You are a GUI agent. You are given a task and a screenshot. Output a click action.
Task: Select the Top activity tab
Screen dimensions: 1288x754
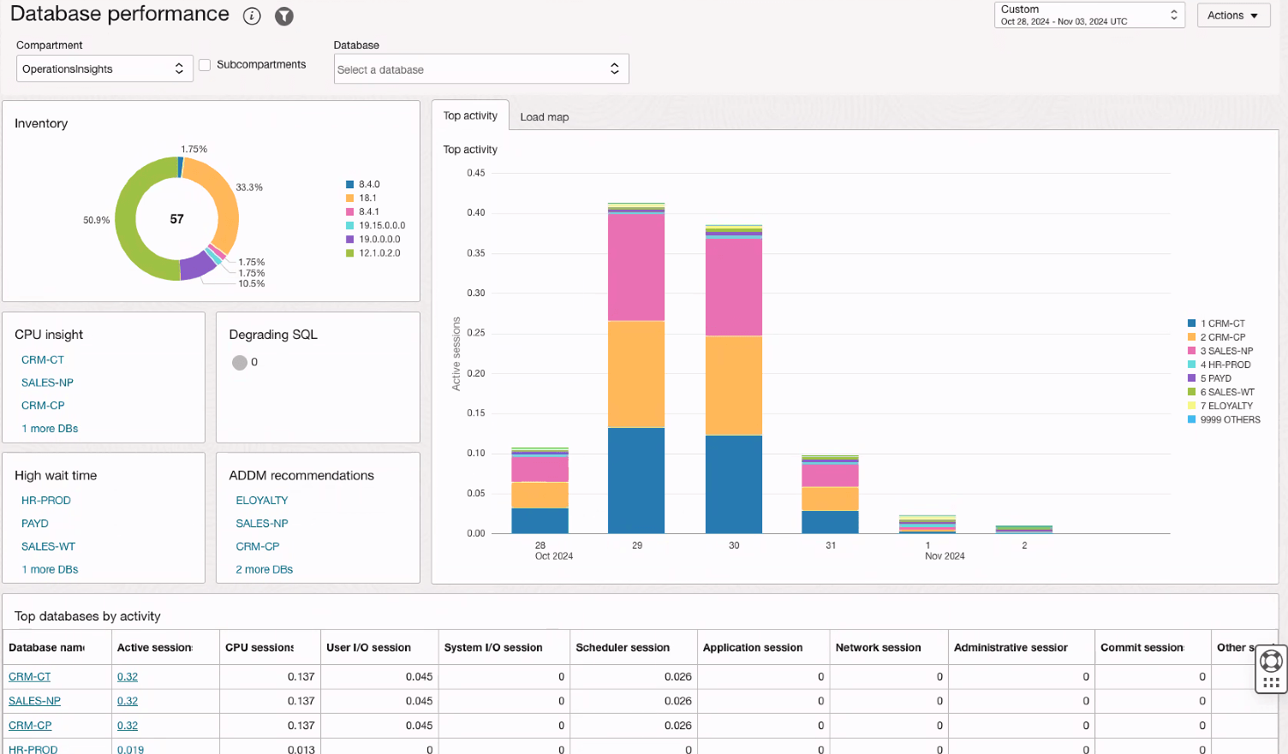pyautogui.click(x=470, y=114)
